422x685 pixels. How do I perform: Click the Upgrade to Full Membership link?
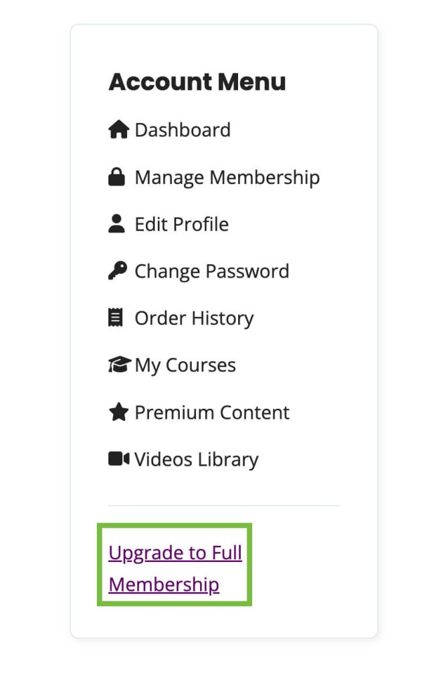175,553
